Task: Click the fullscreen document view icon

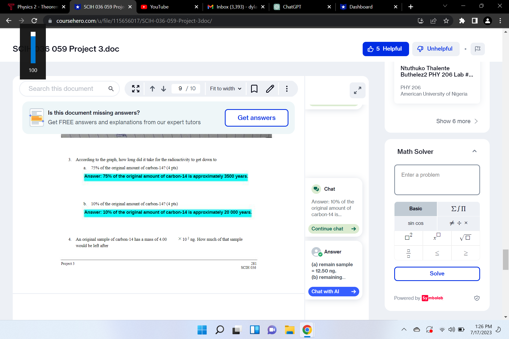Action: point(136,89)
